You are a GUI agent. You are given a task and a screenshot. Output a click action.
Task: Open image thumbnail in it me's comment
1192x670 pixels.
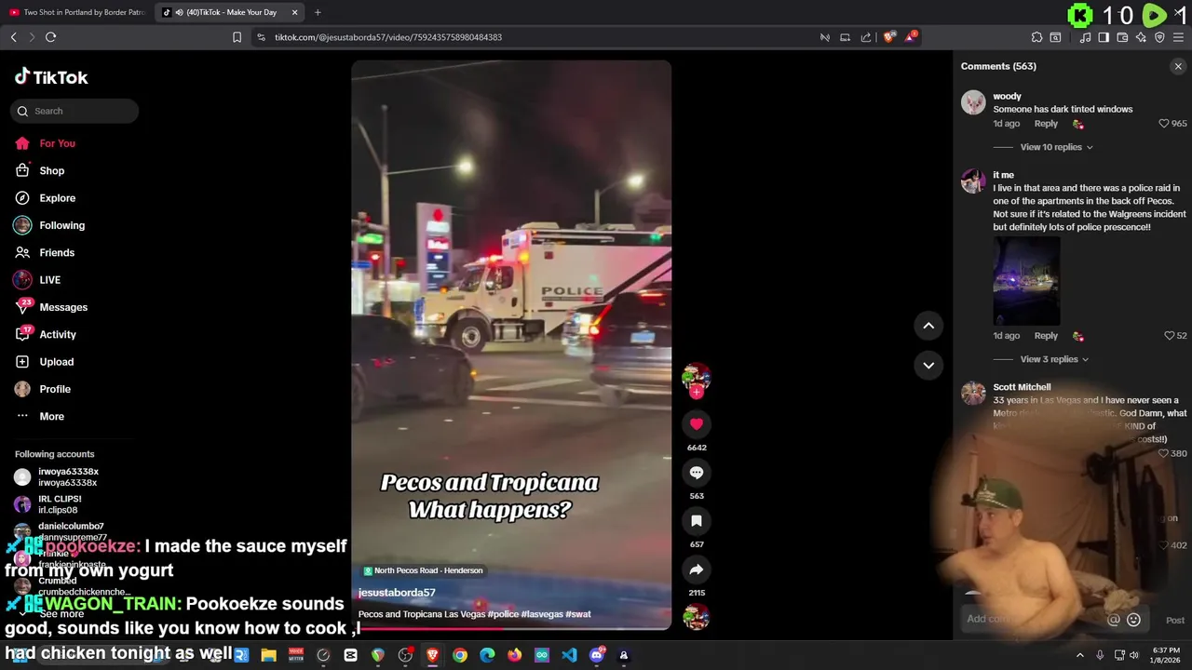[x=1026, y=280]
